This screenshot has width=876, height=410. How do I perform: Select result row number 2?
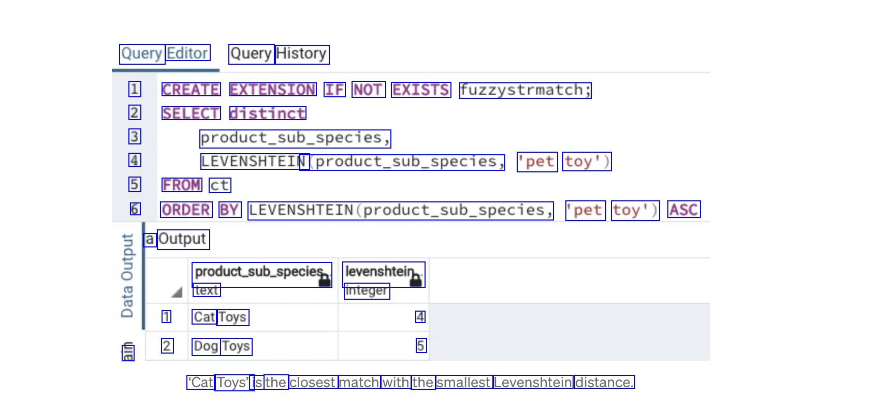click(167, 346)
